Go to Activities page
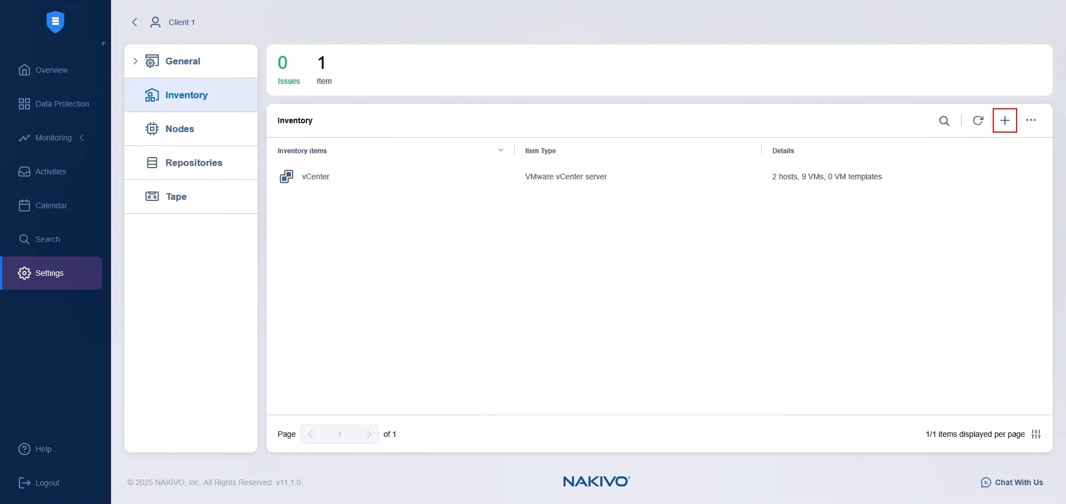The height and width of the screenshot is (504, 1066). (x=42, y=172)
